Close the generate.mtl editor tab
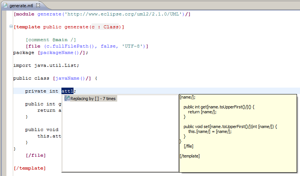The width and height of the screenshot is (300, 176). click(38, 5)
